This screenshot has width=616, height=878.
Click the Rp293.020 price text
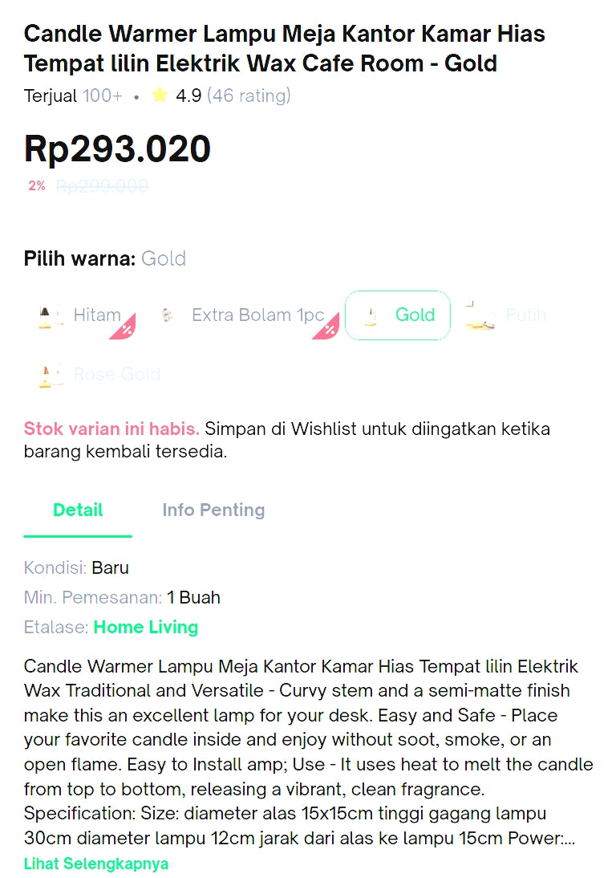(118, 149)
